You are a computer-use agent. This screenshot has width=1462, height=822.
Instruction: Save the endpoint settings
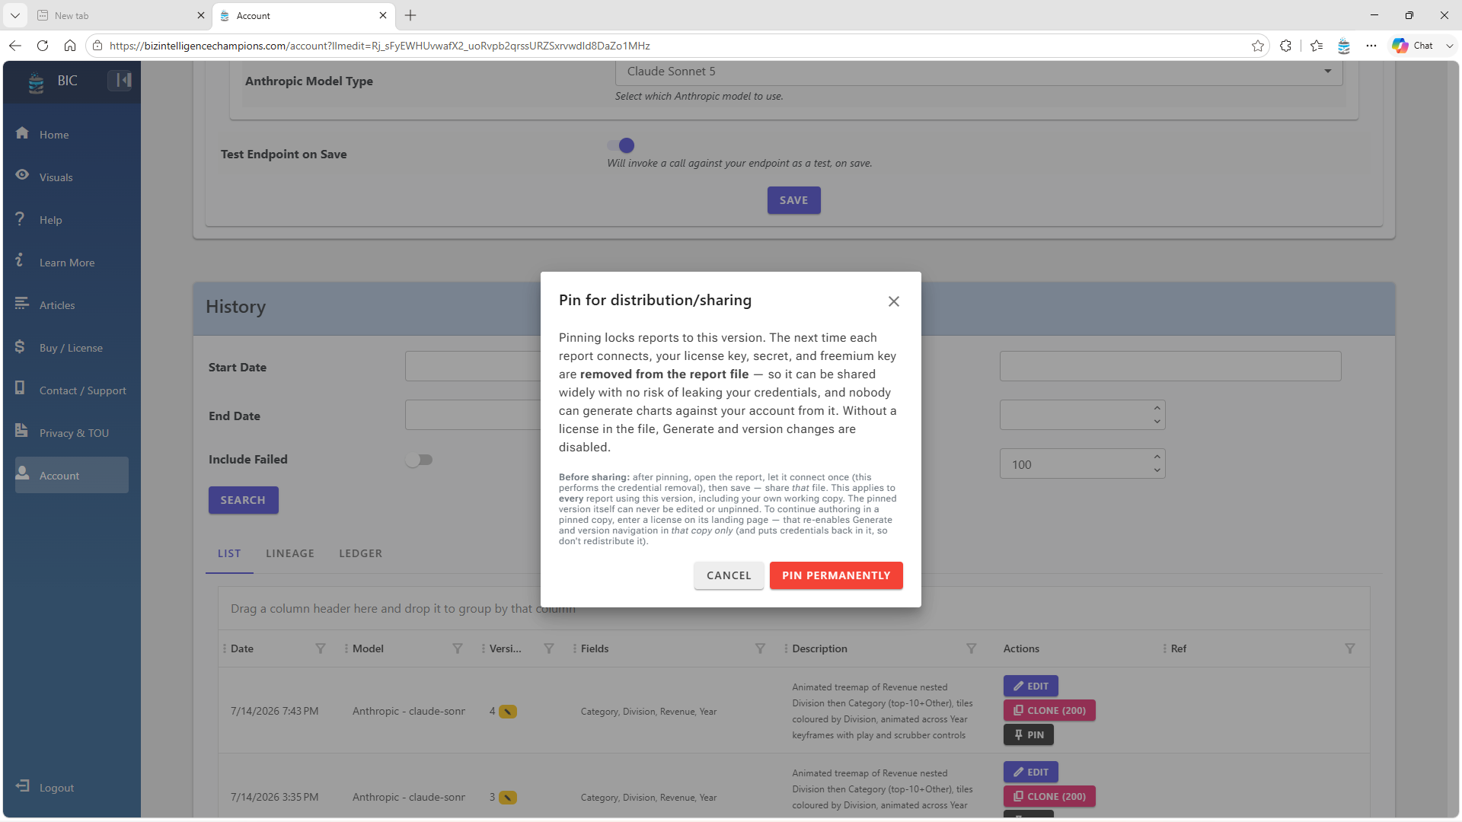[x=793, y=200]
